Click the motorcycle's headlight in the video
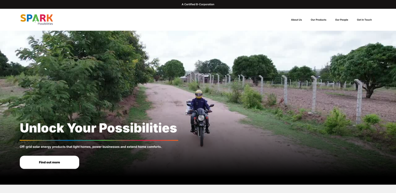 [x=201, y=118]
